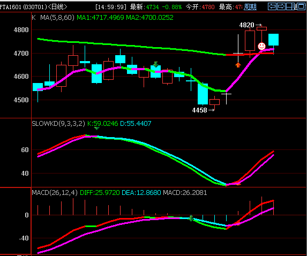The height and width of the screenshot is (256, 307).
Task: Click the 4458 low price label
Action: (199, 110)
